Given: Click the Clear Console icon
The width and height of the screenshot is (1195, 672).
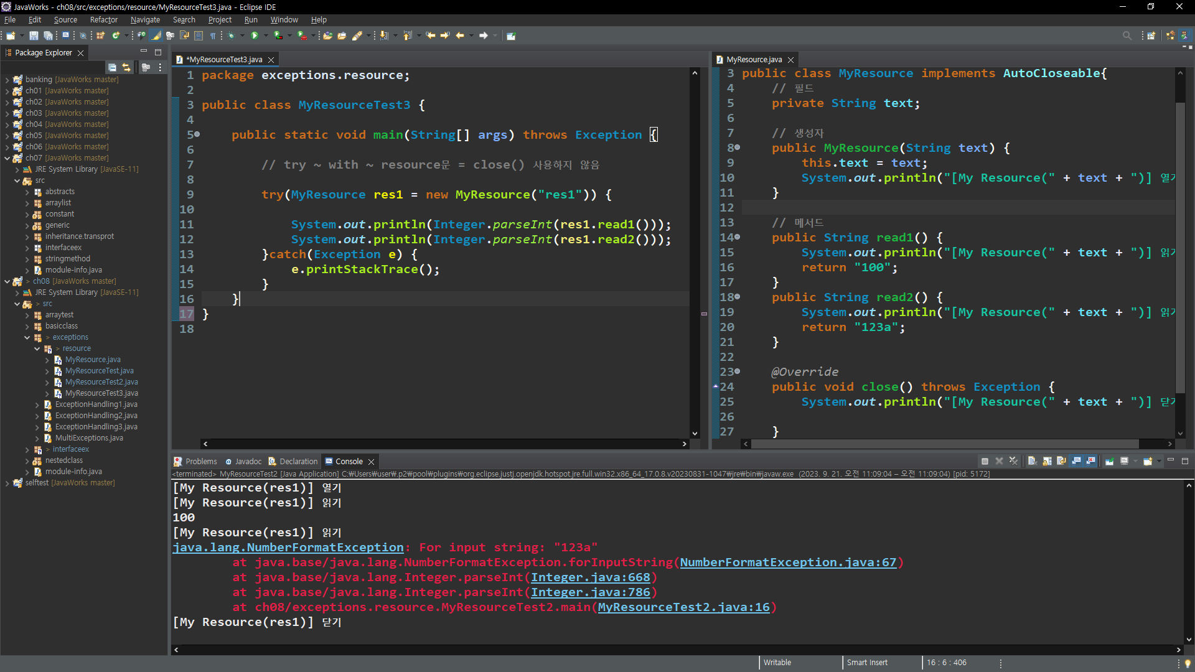Looking at the screenshot, I should [x=1032, y=461].
